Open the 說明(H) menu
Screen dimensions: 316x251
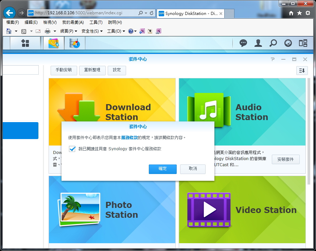point(115,22)
